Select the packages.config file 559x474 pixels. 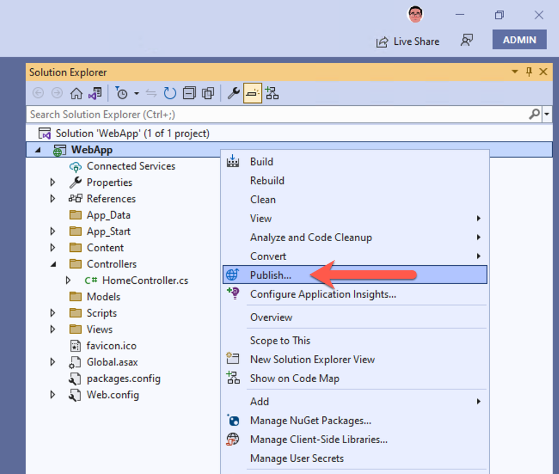(x=123, y=378)
